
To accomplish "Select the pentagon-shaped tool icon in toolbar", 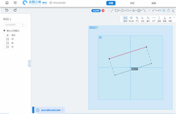I will pyautogui.click(x=168, y=11).
